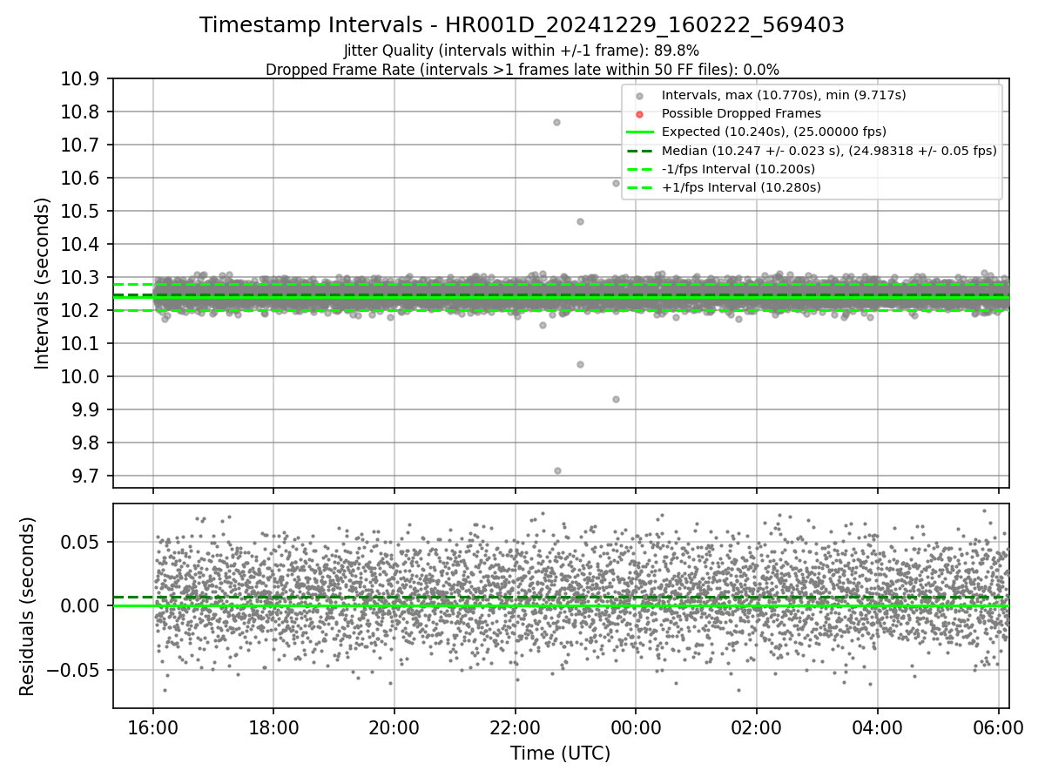This screenshot has width=1045, height=784.
Task: Click the '18:00' x-axis tick label
Action: point(273,727)
